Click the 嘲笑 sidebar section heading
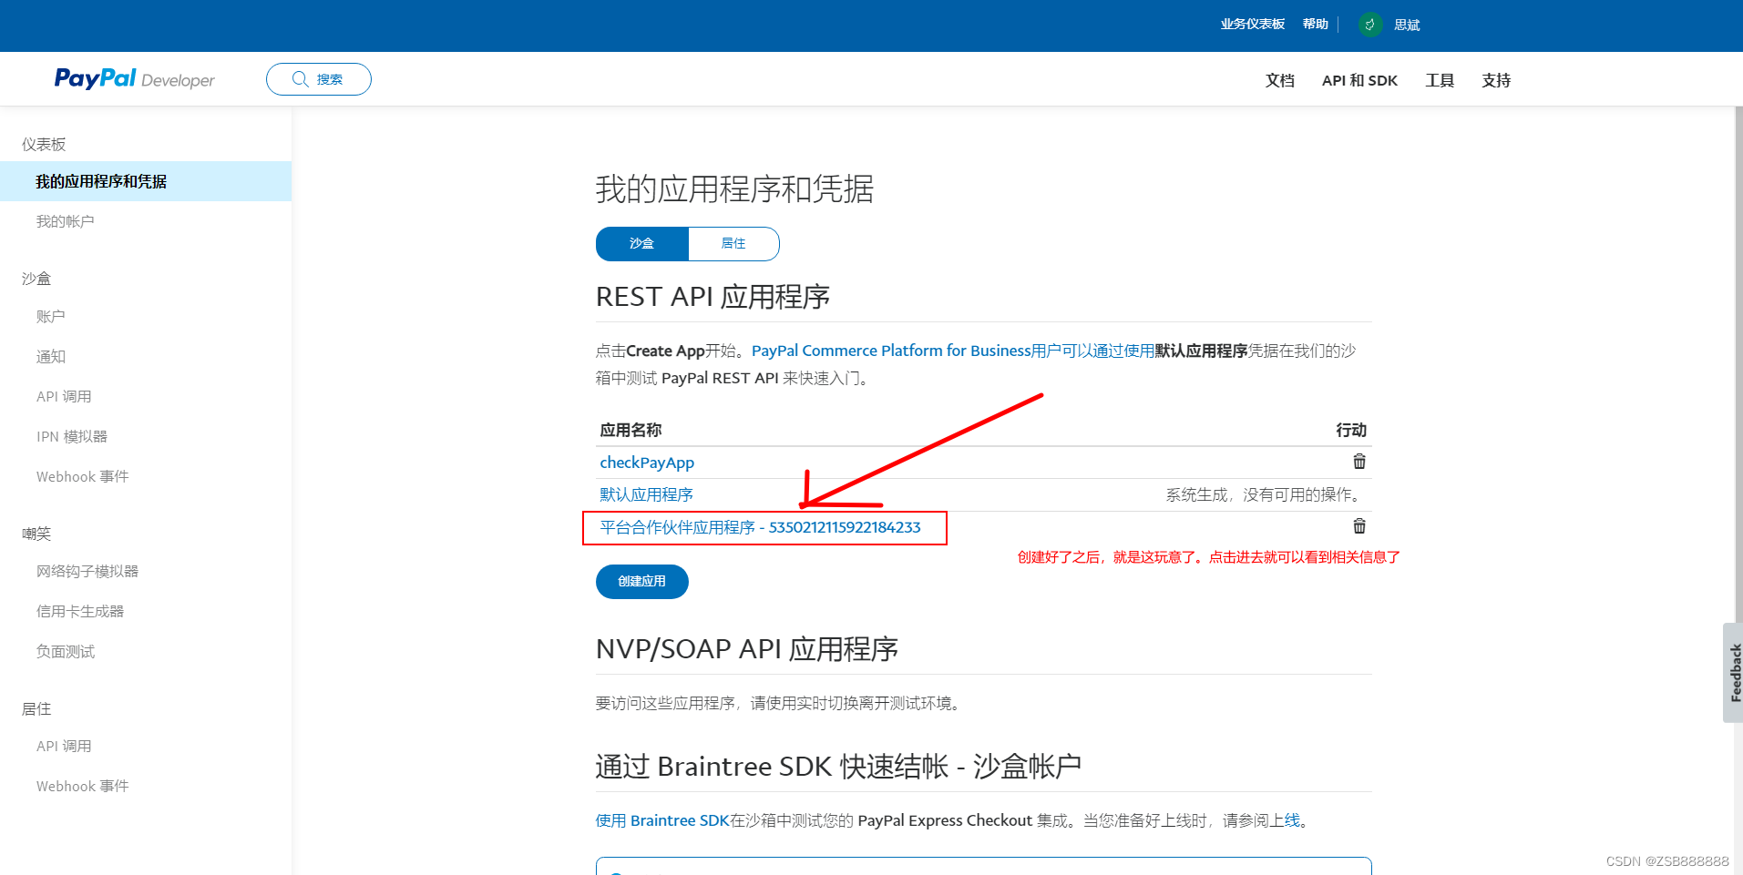Screen dimensions: 1743x875 [36, 534]
